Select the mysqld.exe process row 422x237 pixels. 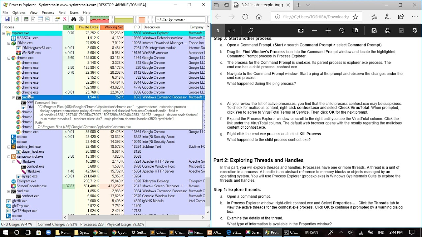tap(103, 176)
